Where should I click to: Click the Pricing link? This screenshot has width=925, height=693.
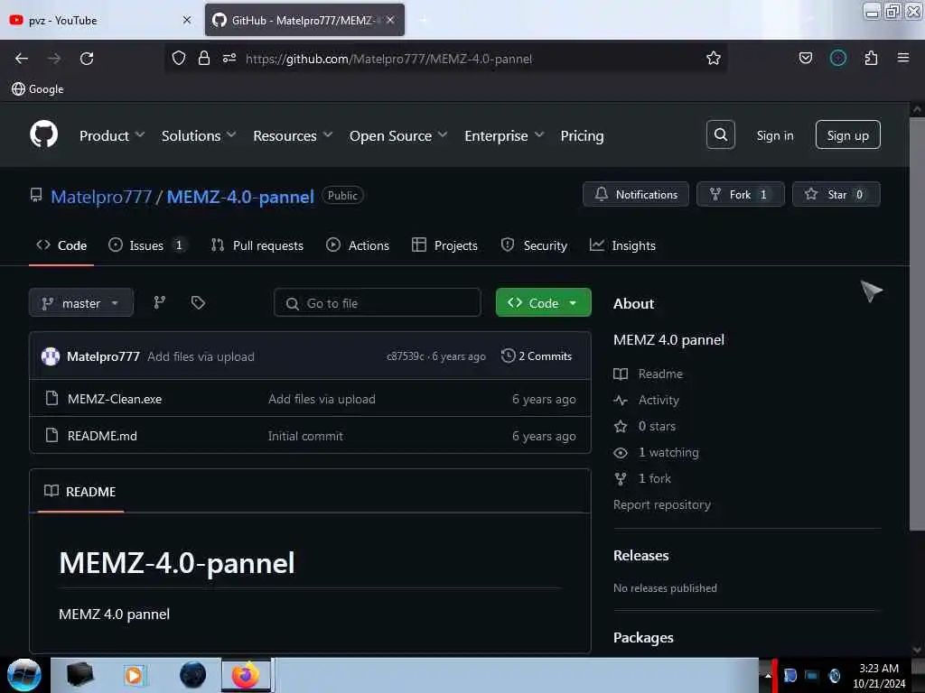(x=582, y=135)
